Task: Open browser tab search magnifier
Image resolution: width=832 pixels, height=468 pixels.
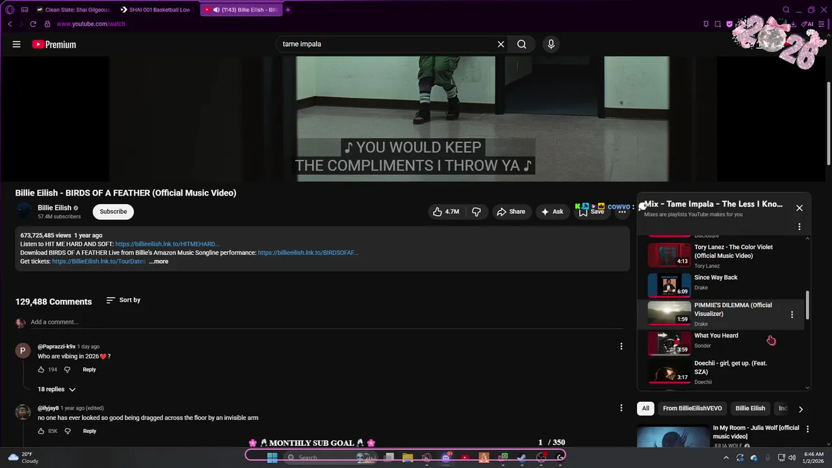Action: (x=786, y=10)
